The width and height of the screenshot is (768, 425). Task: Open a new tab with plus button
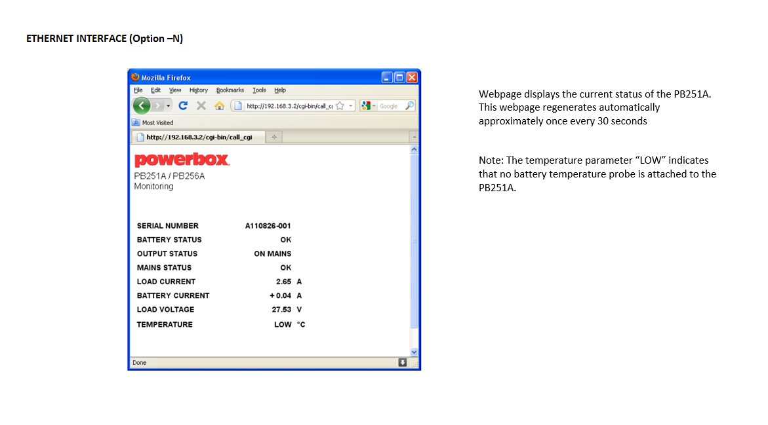pyautogui.click(x=274, y=137)
